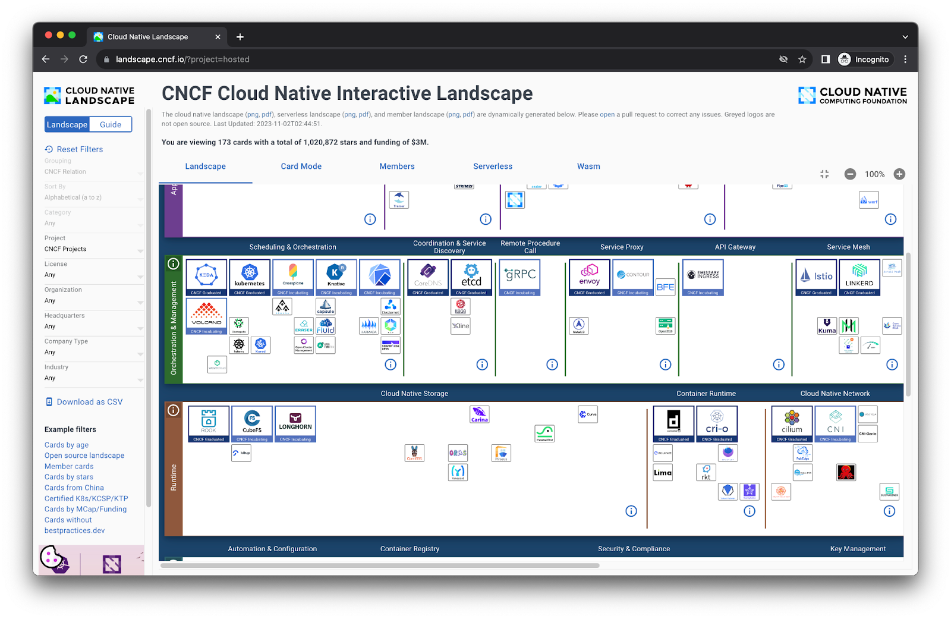Open the Carina storage card
This screenshot has width=951, height=619.
click(480, 414)
